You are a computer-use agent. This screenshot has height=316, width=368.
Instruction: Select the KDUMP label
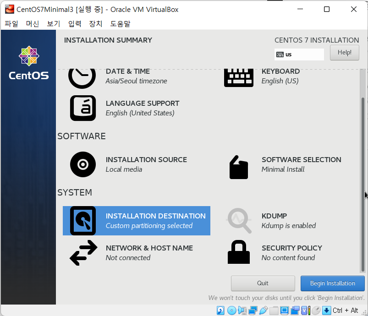click(x=275, y=216)
